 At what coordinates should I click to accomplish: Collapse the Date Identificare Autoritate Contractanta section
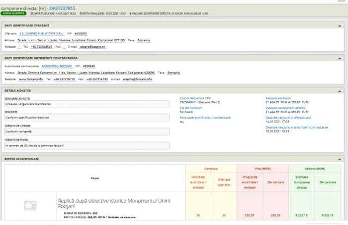pyautogui.click(x=340, y=59)
